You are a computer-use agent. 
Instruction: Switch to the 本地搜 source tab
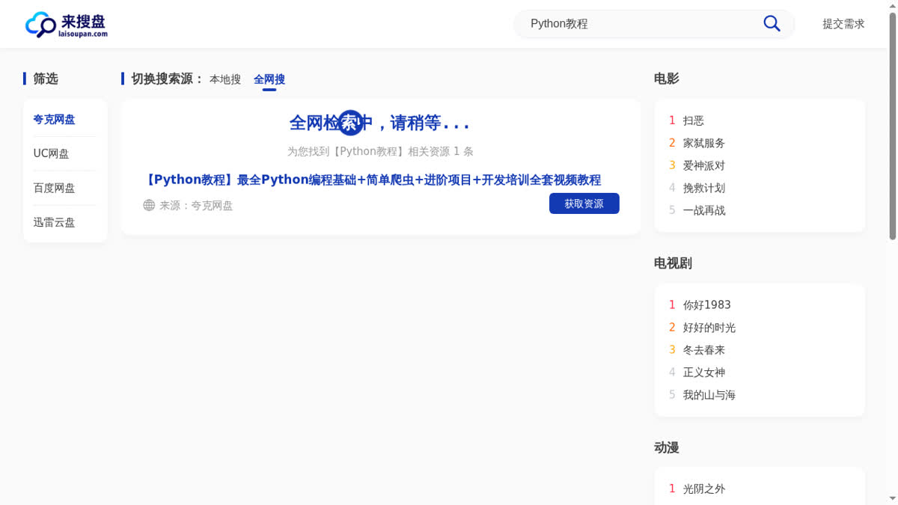point(225,79)
